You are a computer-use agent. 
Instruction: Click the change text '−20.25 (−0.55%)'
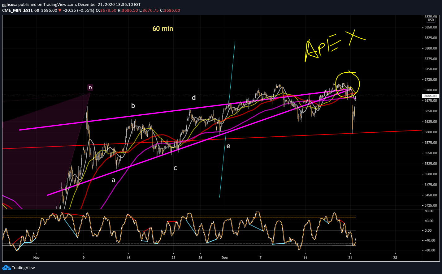[78, 10]
